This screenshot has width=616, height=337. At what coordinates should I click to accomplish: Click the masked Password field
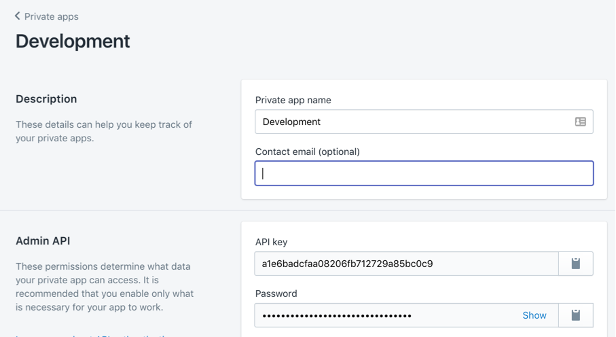[x=406, y=315]
